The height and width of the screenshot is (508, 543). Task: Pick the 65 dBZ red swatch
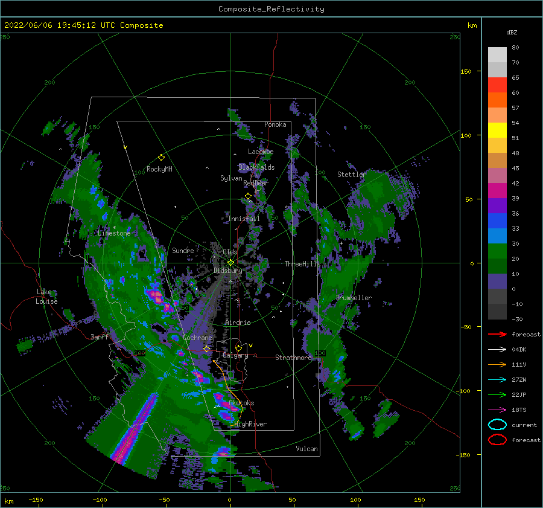tap(497, 85)
